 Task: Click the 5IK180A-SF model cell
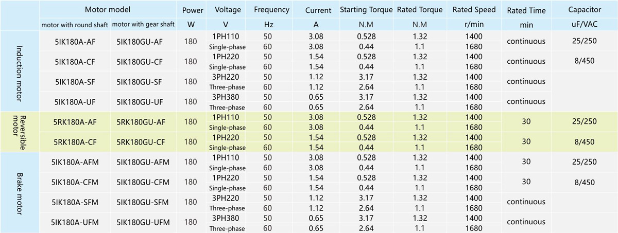tap(74, 81)
